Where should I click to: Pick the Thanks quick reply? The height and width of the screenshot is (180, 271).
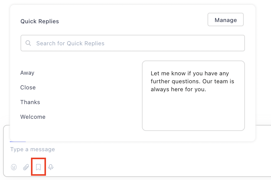[30, 102]
